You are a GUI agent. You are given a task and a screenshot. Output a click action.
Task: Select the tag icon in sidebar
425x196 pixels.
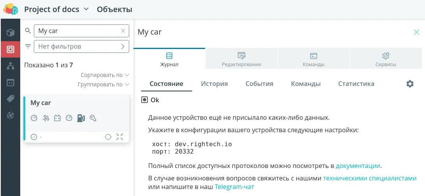(x=11, y=99)
